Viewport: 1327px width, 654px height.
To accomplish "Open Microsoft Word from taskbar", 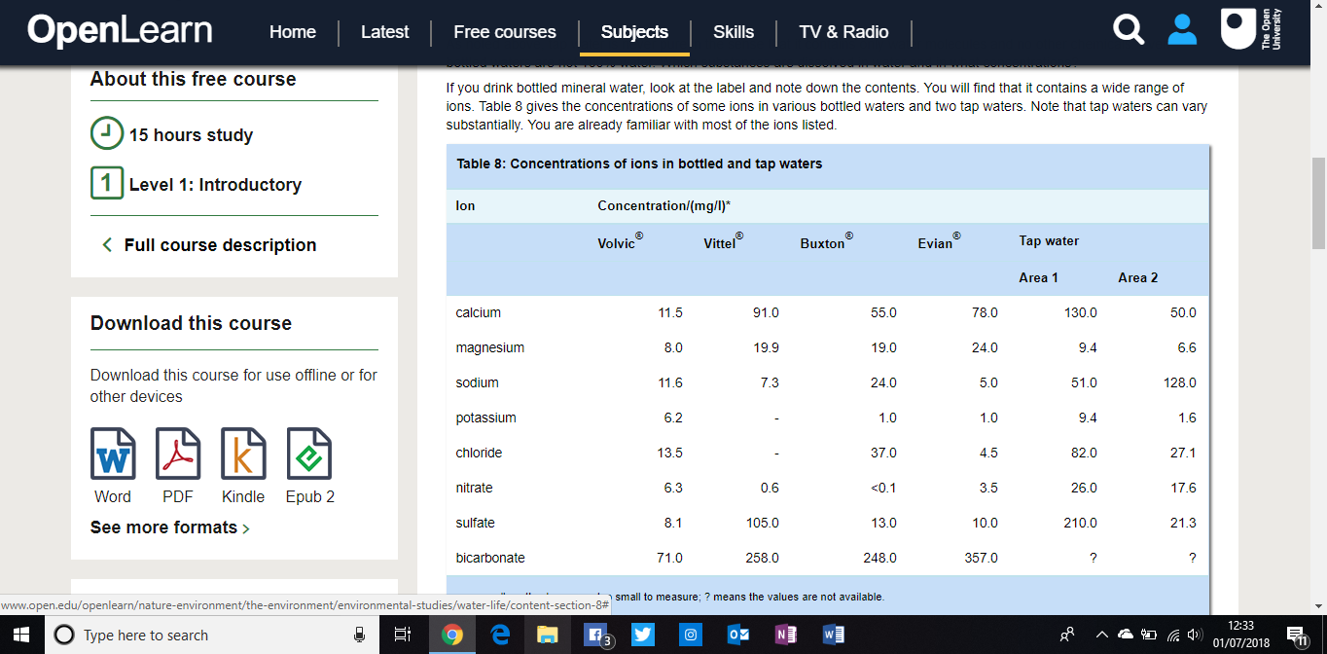I will 834,635.
